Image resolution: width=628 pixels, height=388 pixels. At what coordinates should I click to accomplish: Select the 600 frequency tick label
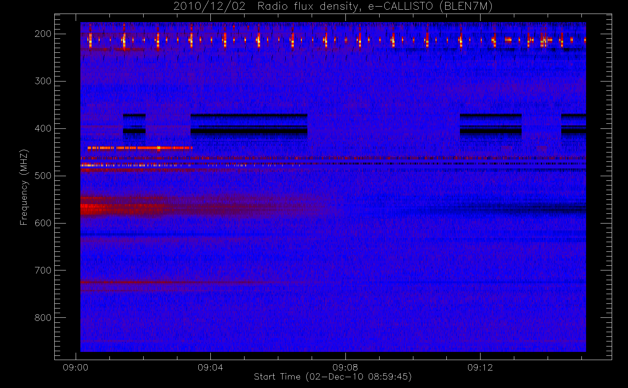(43, 223)
